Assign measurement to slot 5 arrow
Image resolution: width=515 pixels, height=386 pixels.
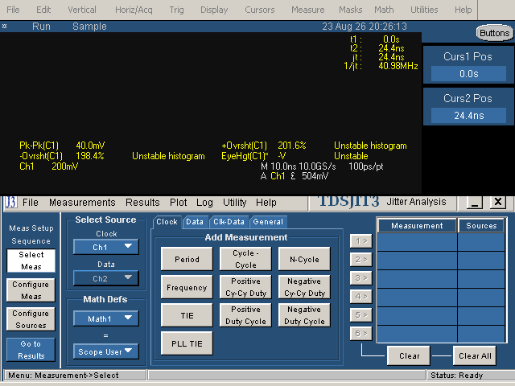tap(360, 315)
